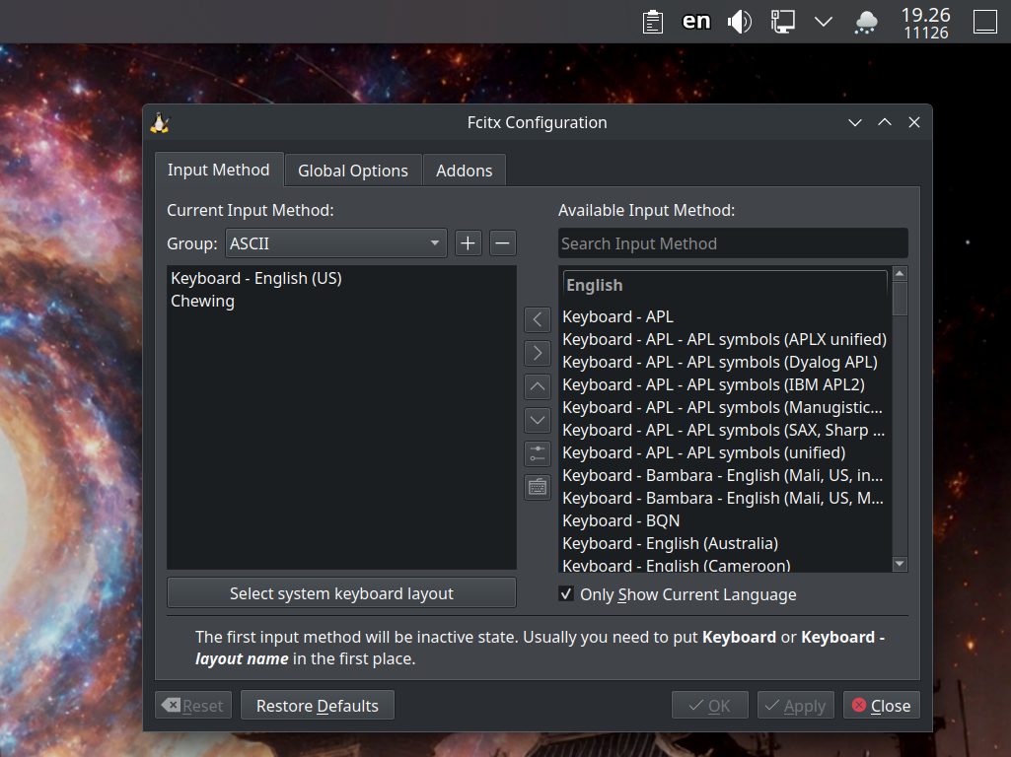
Task: Click the right arrow to remove input method
Action: pos(538,353)
